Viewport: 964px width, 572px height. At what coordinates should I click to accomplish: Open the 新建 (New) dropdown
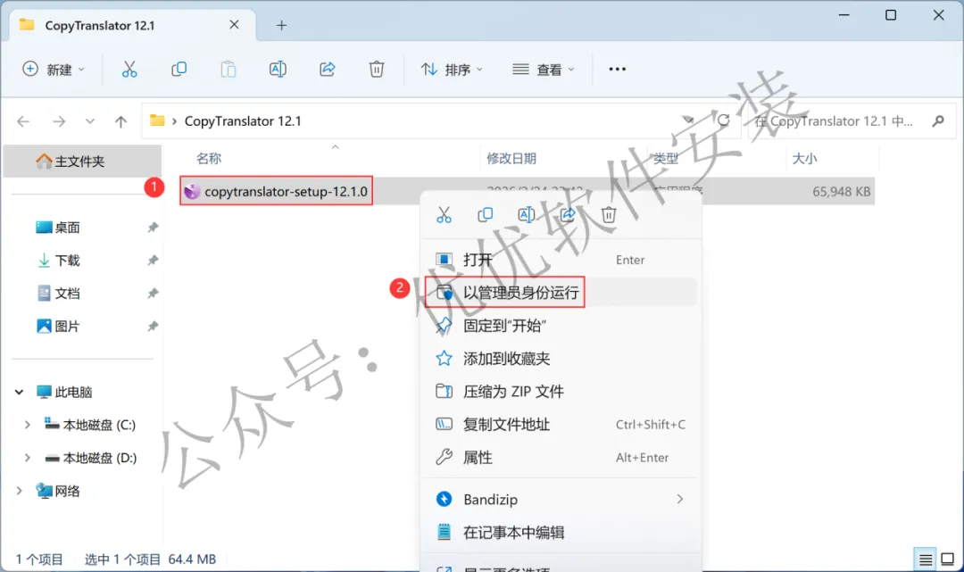[x=54, y=70]
